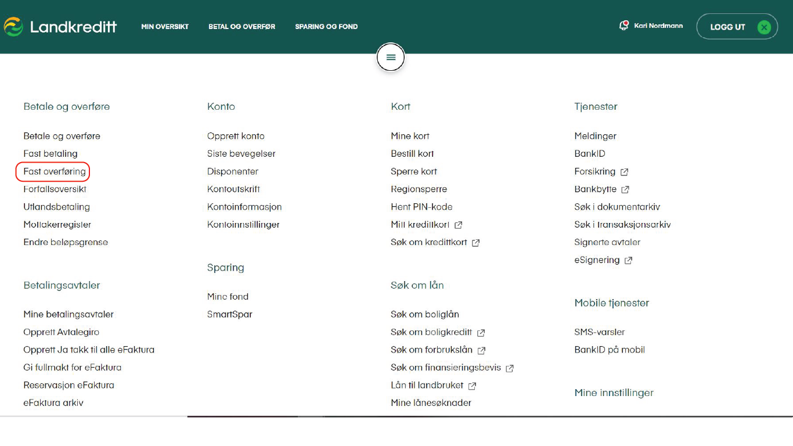Open Regionsperre
The width and height of the screenshot is (793, 446).
[419, 189]
